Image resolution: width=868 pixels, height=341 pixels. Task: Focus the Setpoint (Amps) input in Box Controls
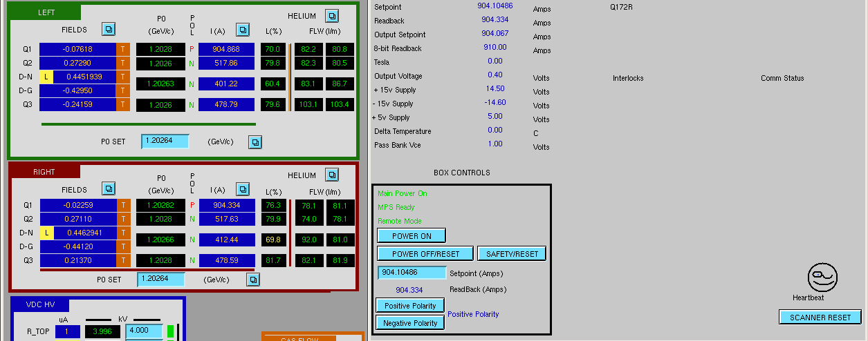point(412,273)
